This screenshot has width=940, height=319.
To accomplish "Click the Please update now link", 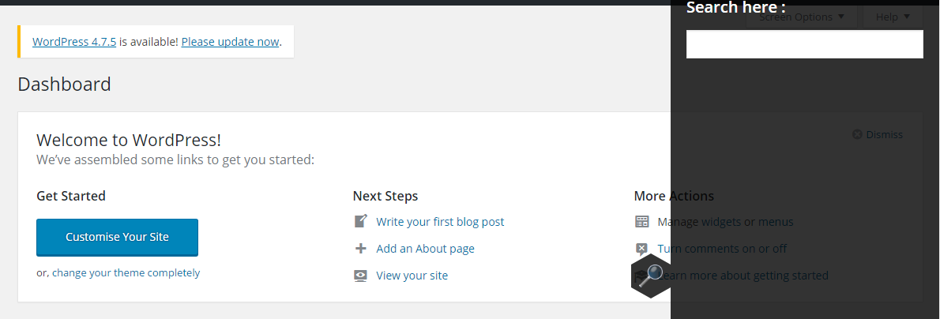I will click(x=230, y=42).
